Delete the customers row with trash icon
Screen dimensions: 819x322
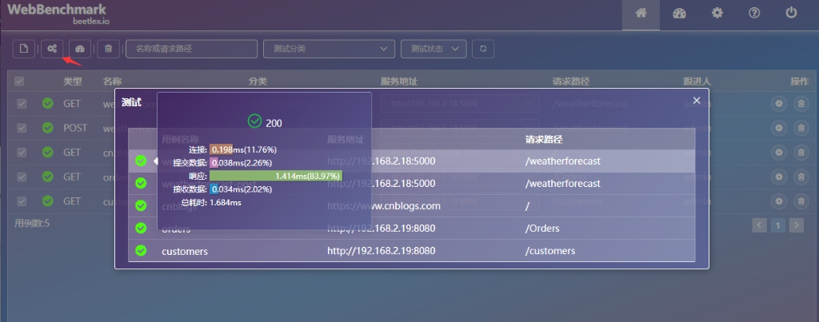click(801, 201)
